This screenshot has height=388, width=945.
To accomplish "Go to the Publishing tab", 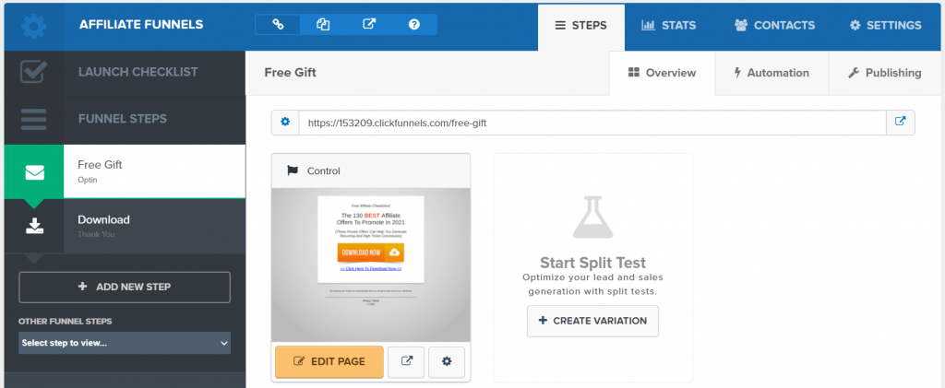I will [x=885, y=73].
